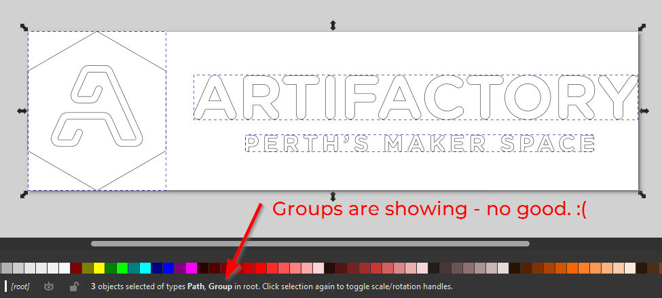
Task: Grab the top-center vertical scale handle
Action: click(x=333, y=25)
